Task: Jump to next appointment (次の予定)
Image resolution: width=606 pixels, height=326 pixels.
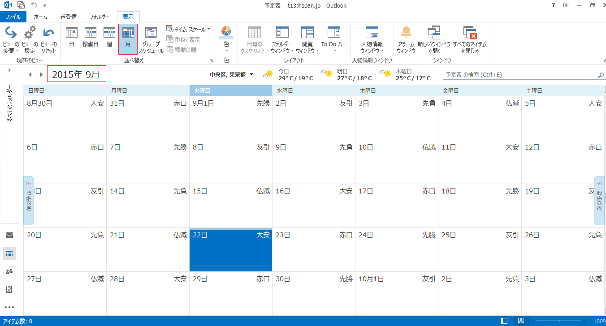Action: click(599, 201)
